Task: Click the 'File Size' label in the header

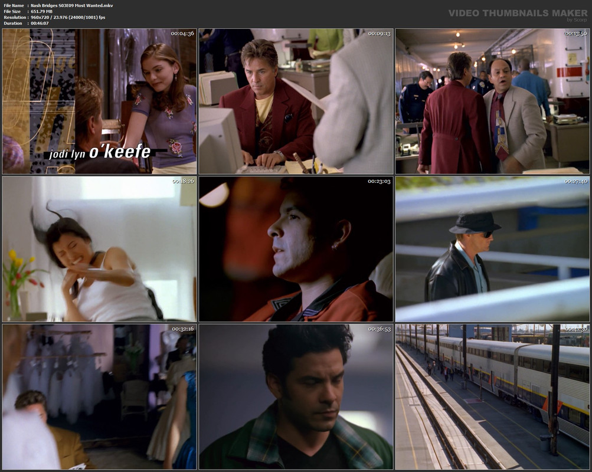Action: click(12, 11)
